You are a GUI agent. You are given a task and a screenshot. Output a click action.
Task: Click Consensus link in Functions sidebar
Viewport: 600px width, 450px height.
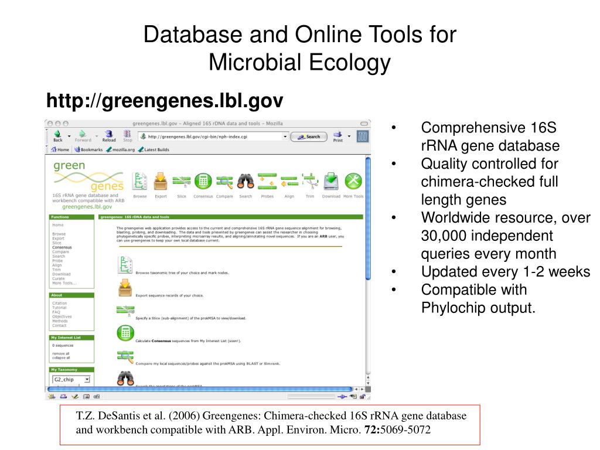(62, 248)
